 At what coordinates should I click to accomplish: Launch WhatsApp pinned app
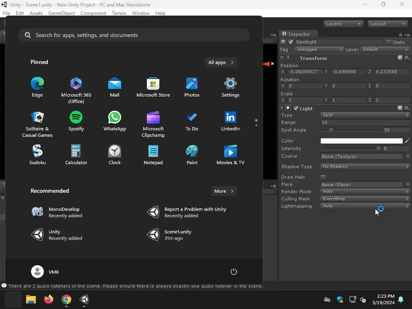coord(115,121)
